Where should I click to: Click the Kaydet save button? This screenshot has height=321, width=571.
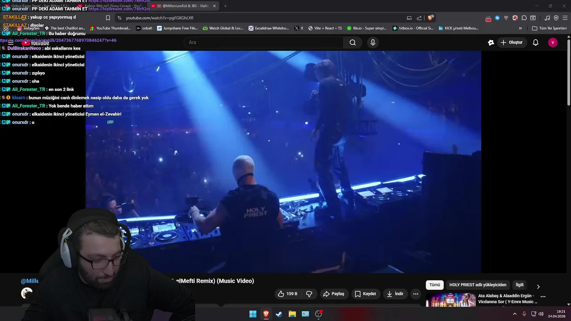tap(365, 294)
